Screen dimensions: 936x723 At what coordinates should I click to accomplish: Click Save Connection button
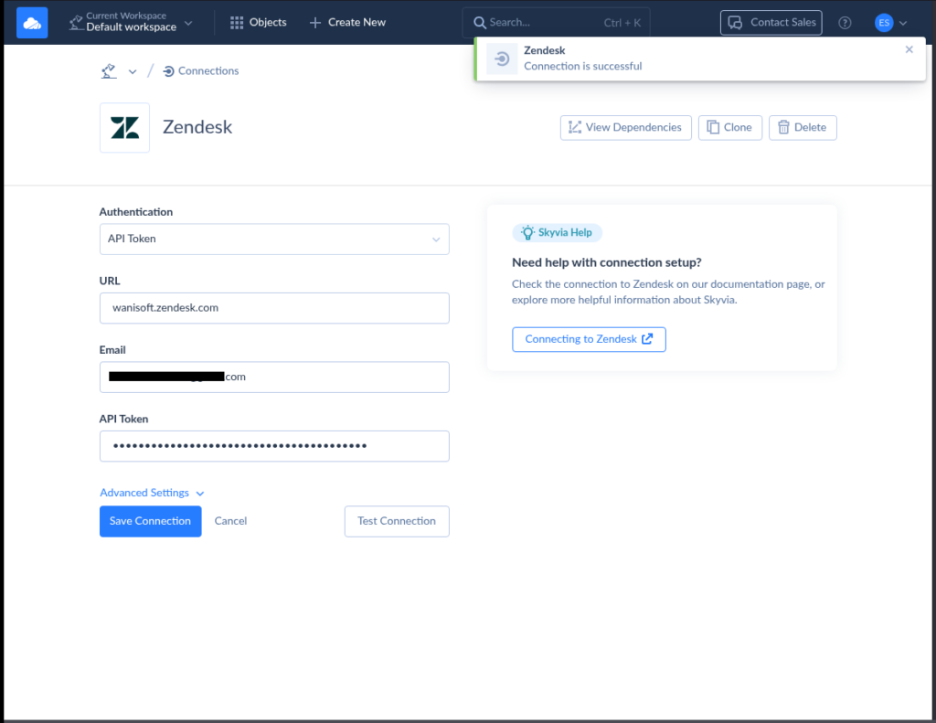coord(151,521)
